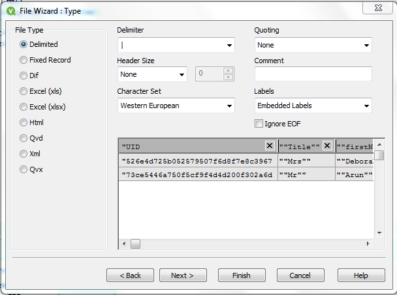Click inside the Comment text field

tap(313, 74)
